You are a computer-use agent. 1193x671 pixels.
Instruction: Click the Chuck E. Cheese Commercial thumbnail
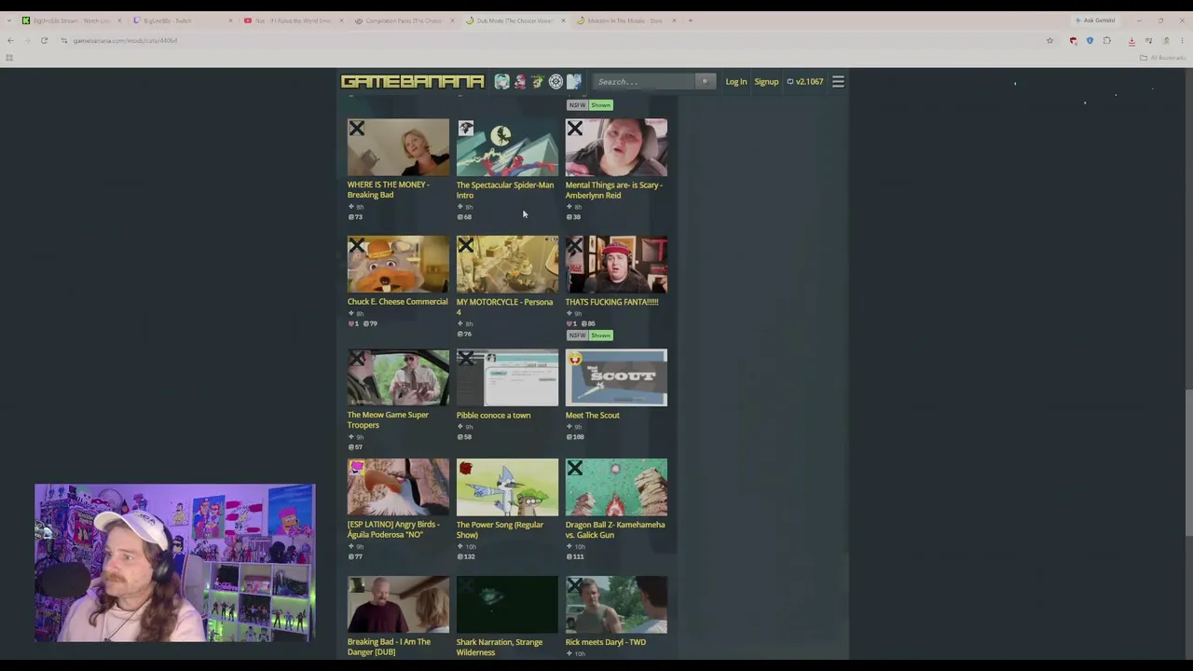[398, 264]
